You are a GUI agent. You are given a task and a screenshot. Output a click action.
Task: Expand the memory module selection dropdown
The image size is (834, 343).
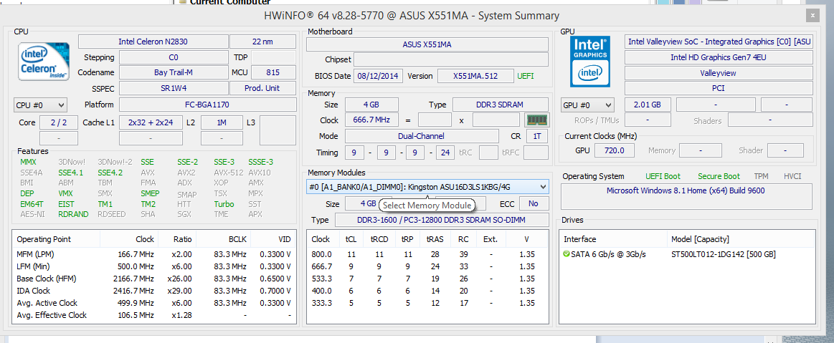click(427, 187)
